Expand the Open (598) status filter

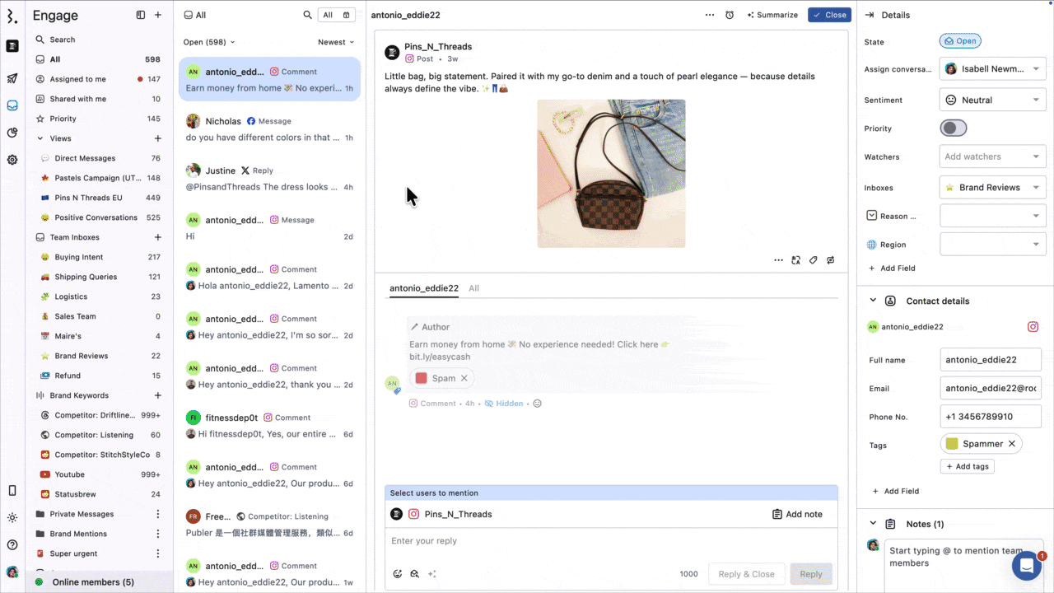click(209, 42)
